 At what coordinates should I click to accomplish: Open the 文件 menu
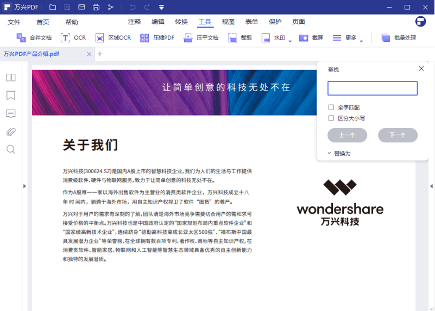click(14, 22)
